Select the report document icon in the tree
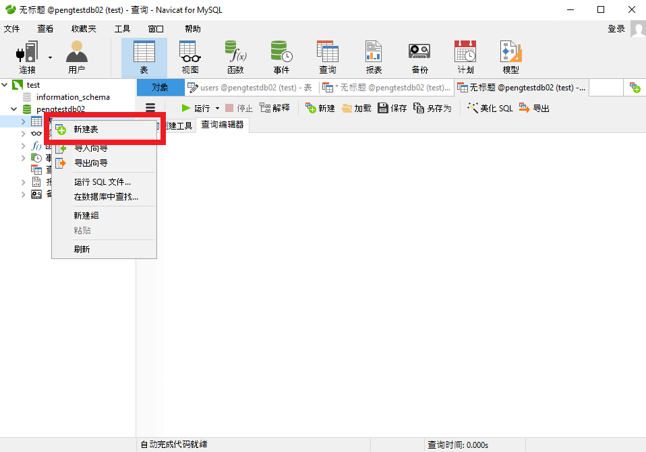The height and width of the screenshot is (452, 646). click(36, 182)
